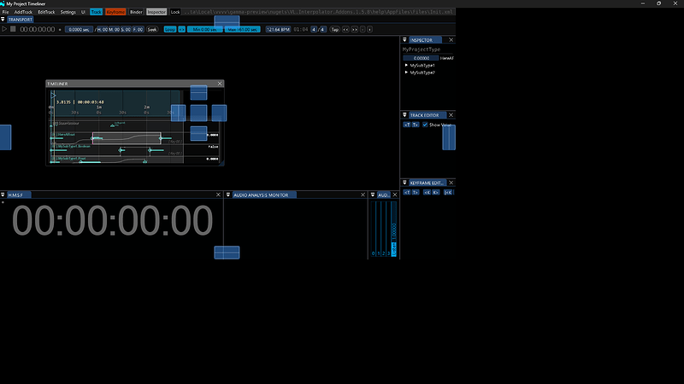
Task: Close the Track Editor panel
Action: 451,114
